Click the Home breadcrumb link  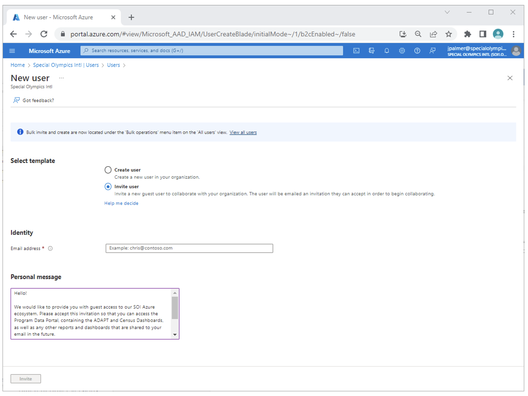click(x=18, y=65)
